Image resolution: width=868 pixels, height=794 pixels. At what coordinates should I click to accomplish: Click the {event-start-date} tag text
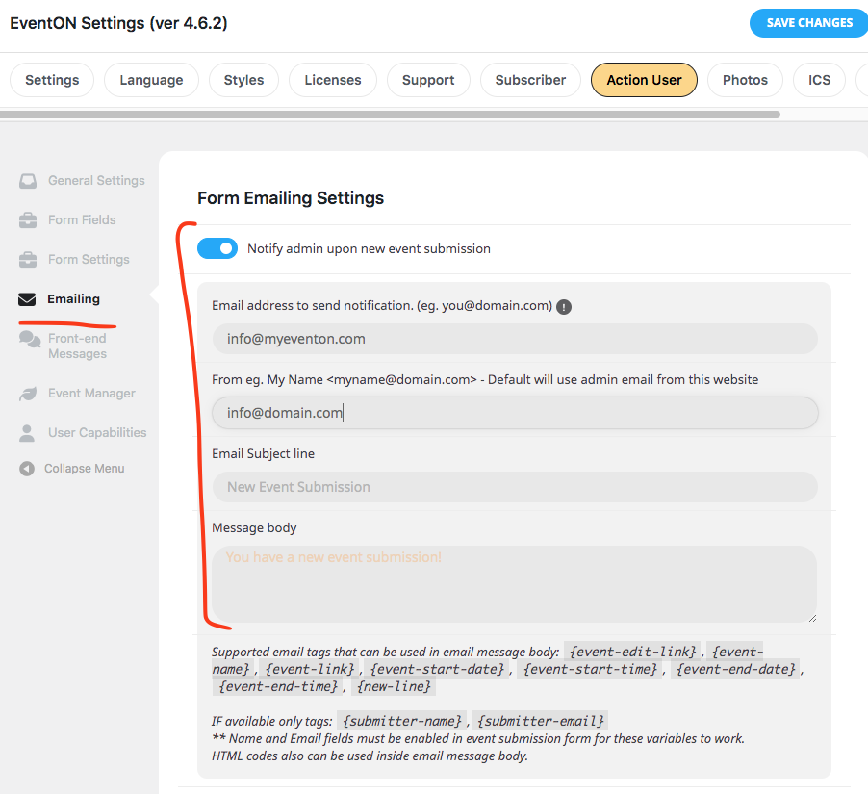[x=437, y=669]
